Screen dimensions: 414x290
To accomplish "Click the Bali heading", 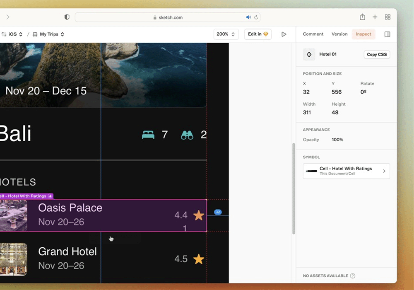I will click(16, 133).
